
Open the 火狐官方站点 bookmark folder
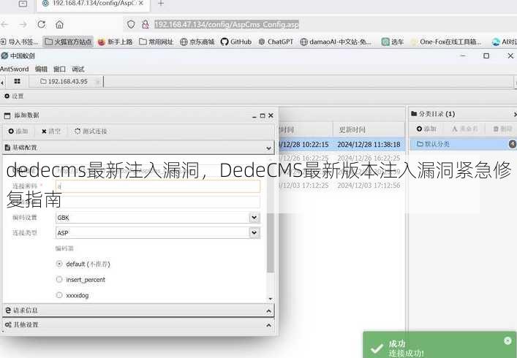68,42
